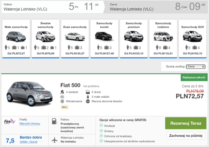Select the Duże samochody category card
Viewport: 209px width, 147px height.
75,39
